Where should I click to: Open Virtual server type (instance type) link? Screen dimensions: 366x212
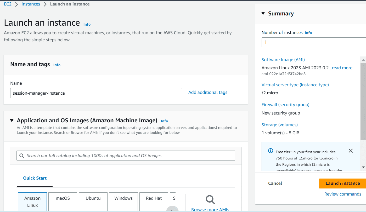click(x=295, y=85)
